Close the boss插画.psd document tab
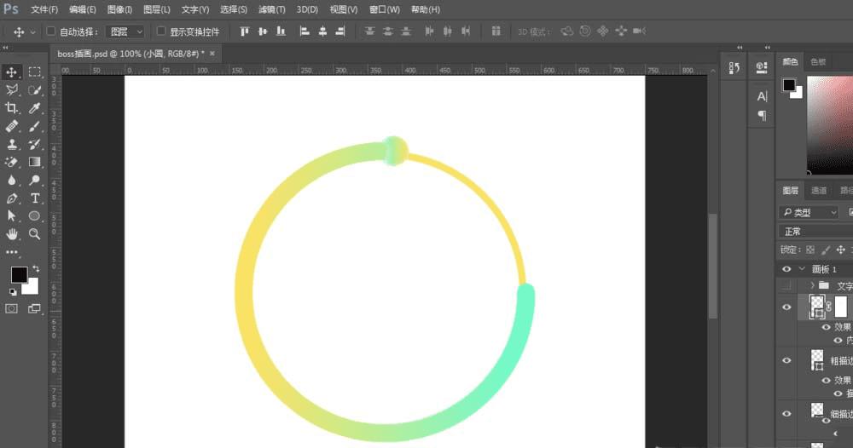The height and width of the screenshot is (448, 853). (x=212, y=53)
